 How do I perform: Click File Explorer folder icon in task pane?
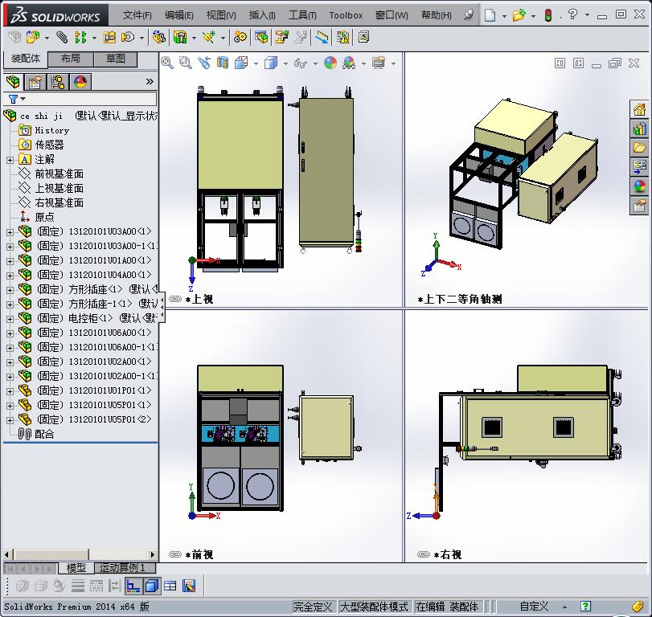tap(639, 148)
